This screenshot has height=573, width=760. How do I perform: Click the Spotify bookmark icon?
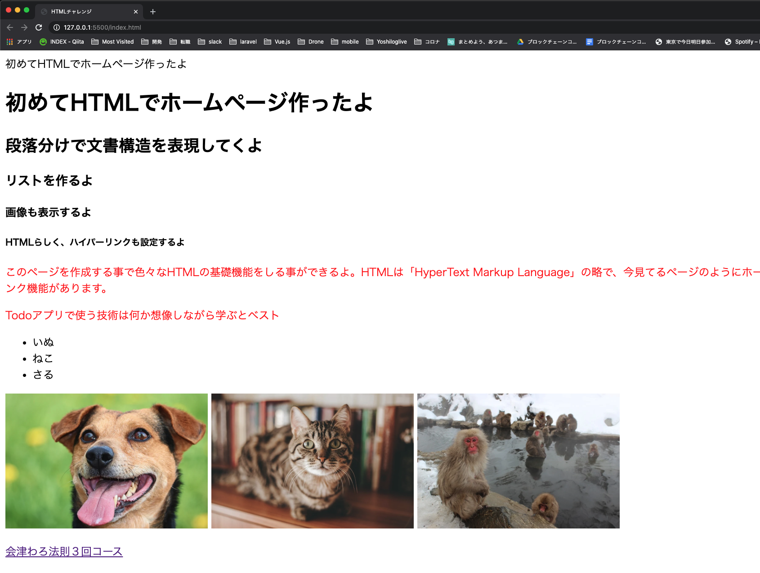[x=727, y=41]
